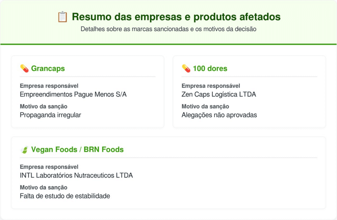Click the pill icon beside 100 dores
Screen dimensions: 337x220
[x=186, y=68]
